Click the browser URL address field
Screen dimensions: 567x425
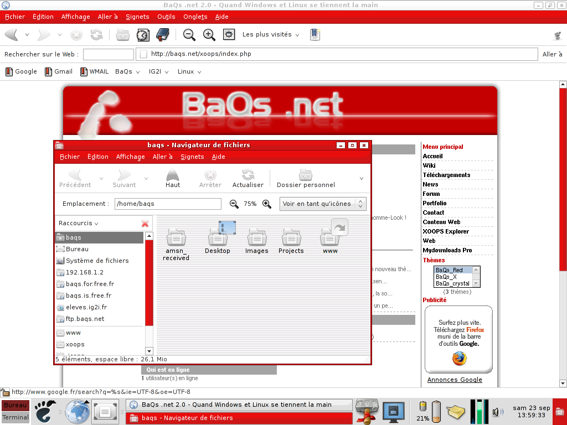[x=337, y=54]
